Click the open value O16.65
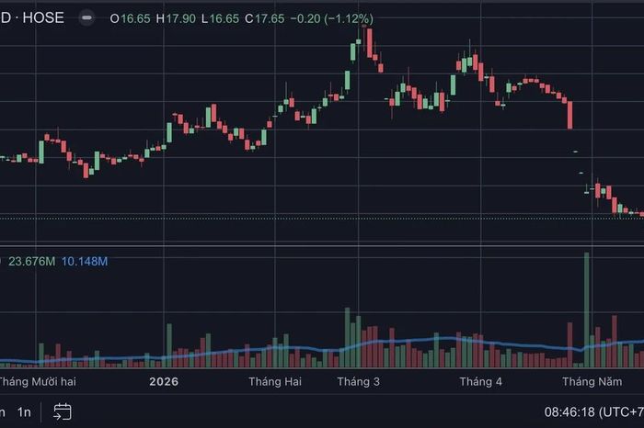 (131, 18)
